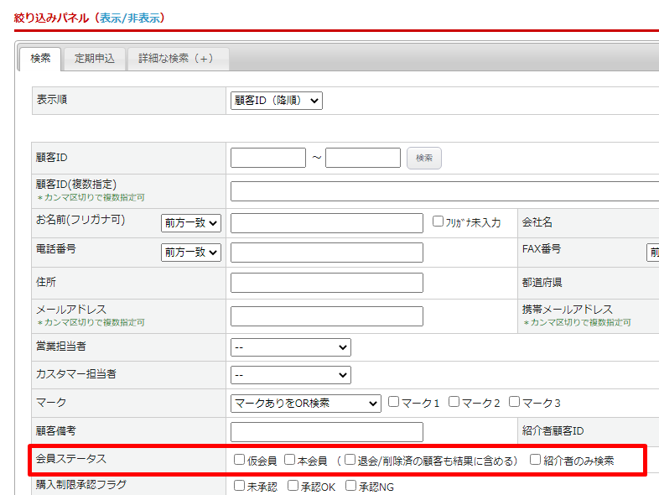Viewport: 659px width, 495px height.
Task: Open the 定期申込 tab
Action: tap(94, 59)
